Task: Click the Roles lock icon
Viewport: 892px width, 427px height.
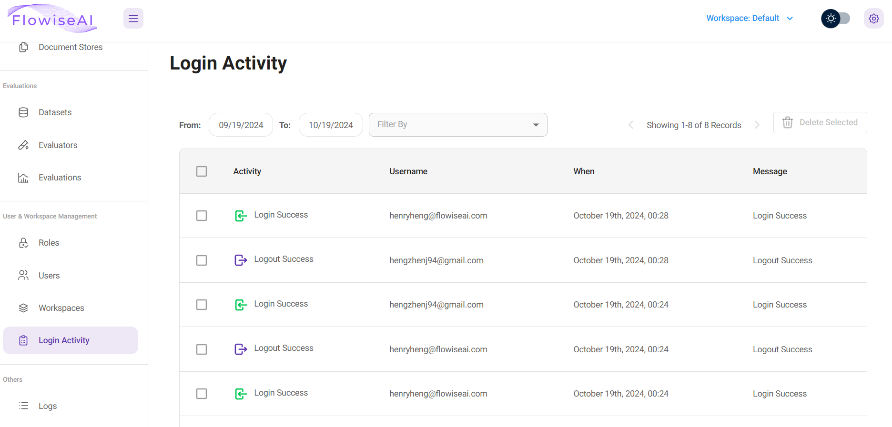Action: 23,243
